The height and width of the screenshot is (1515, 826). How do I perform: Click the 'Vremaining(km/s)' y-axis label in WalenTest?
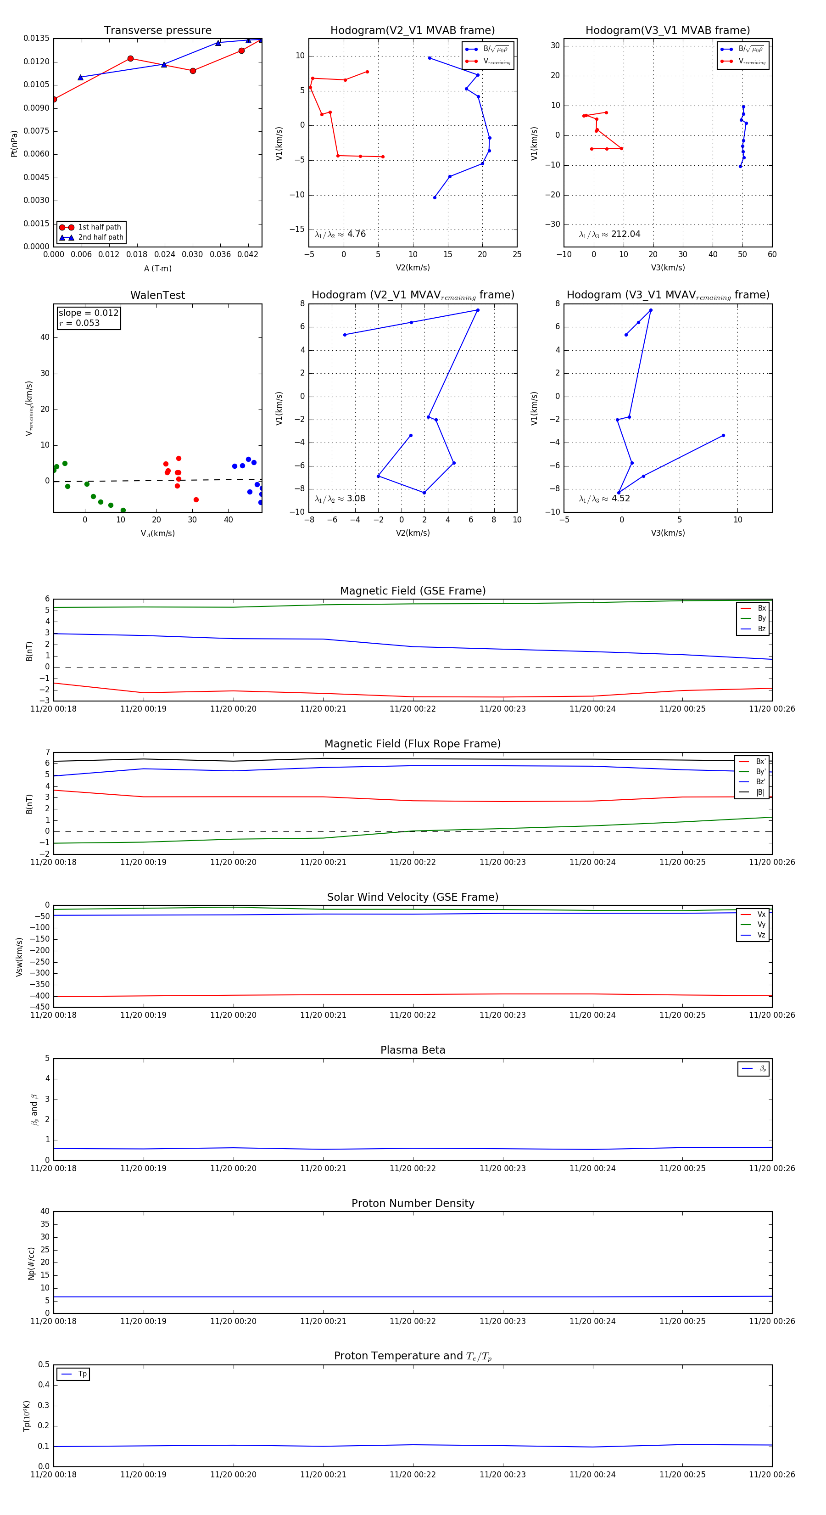[x=29, y=408]
